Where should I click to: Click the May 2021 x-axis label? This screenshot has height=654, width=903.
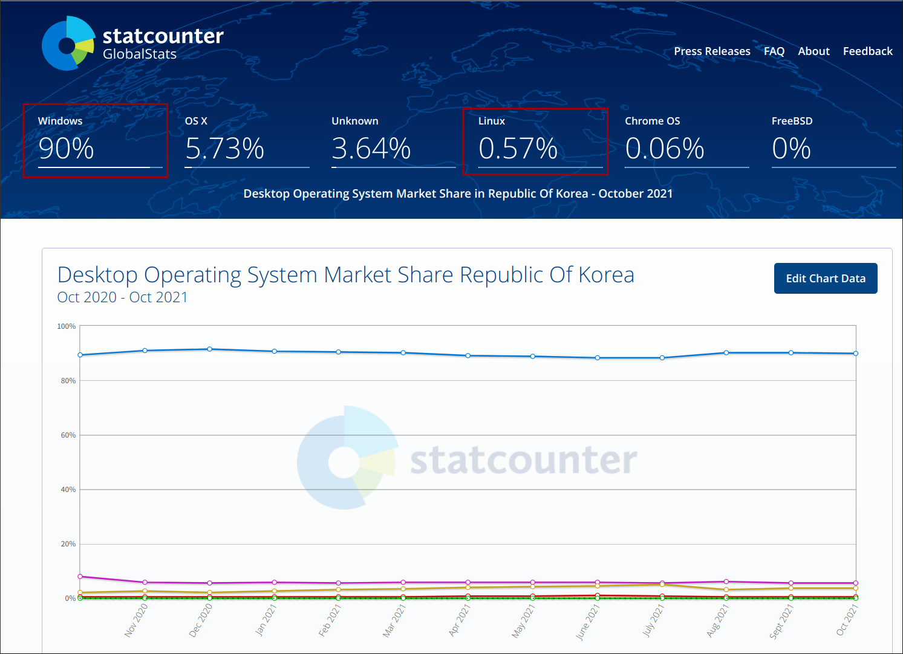[524, 621]
